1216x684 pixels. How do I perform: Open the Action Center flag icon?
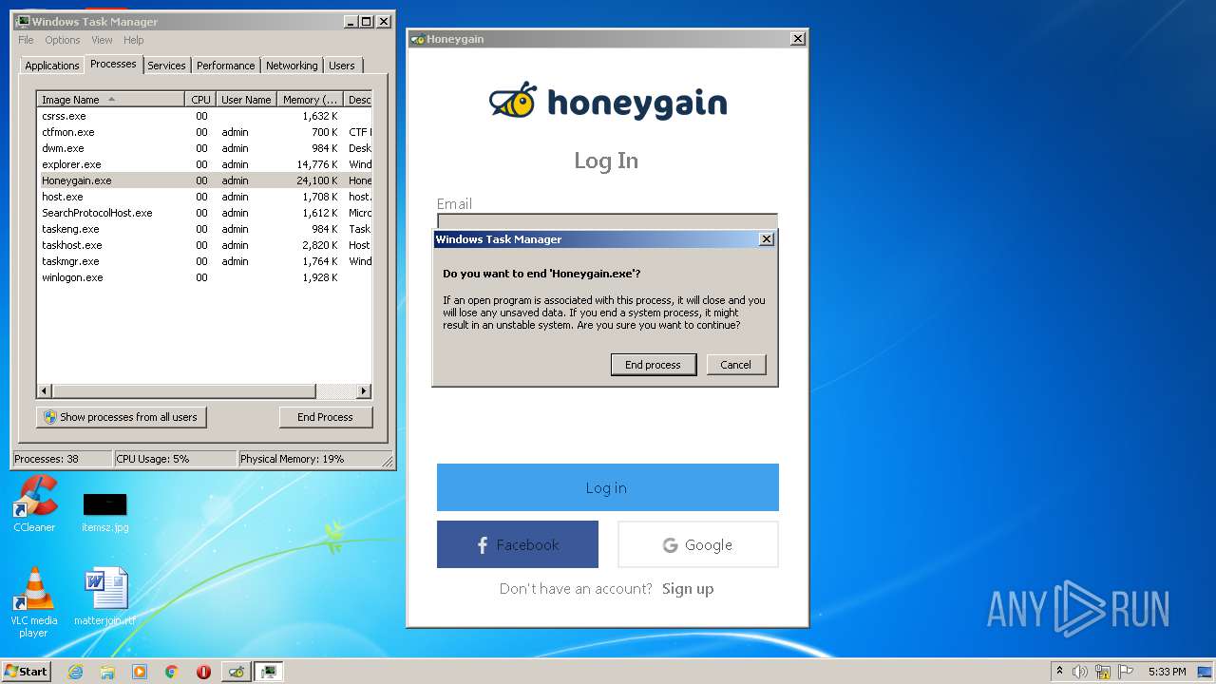click(1126, 672)
